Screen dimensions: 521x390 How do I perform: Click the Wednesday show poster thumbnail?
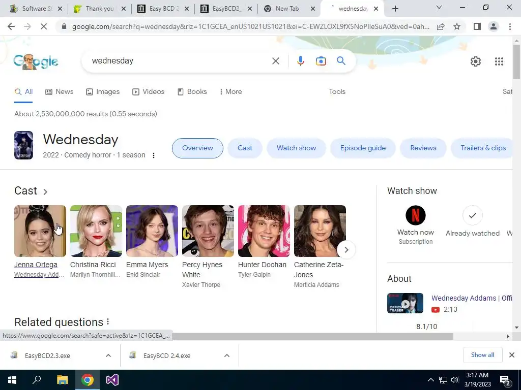click(x=23, y=145)
